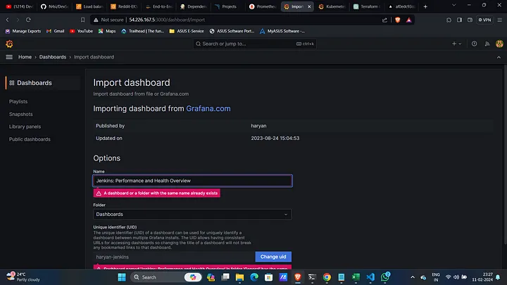Open the Maps bookmark
This screenshot has width=507, height=285.
click(107, 31)
